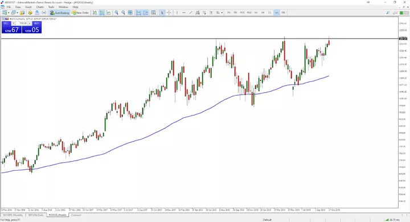The height and width of the screenshot is (222, 410).
Task: Switch to candlestick chart mode
Action: (102, 13)
